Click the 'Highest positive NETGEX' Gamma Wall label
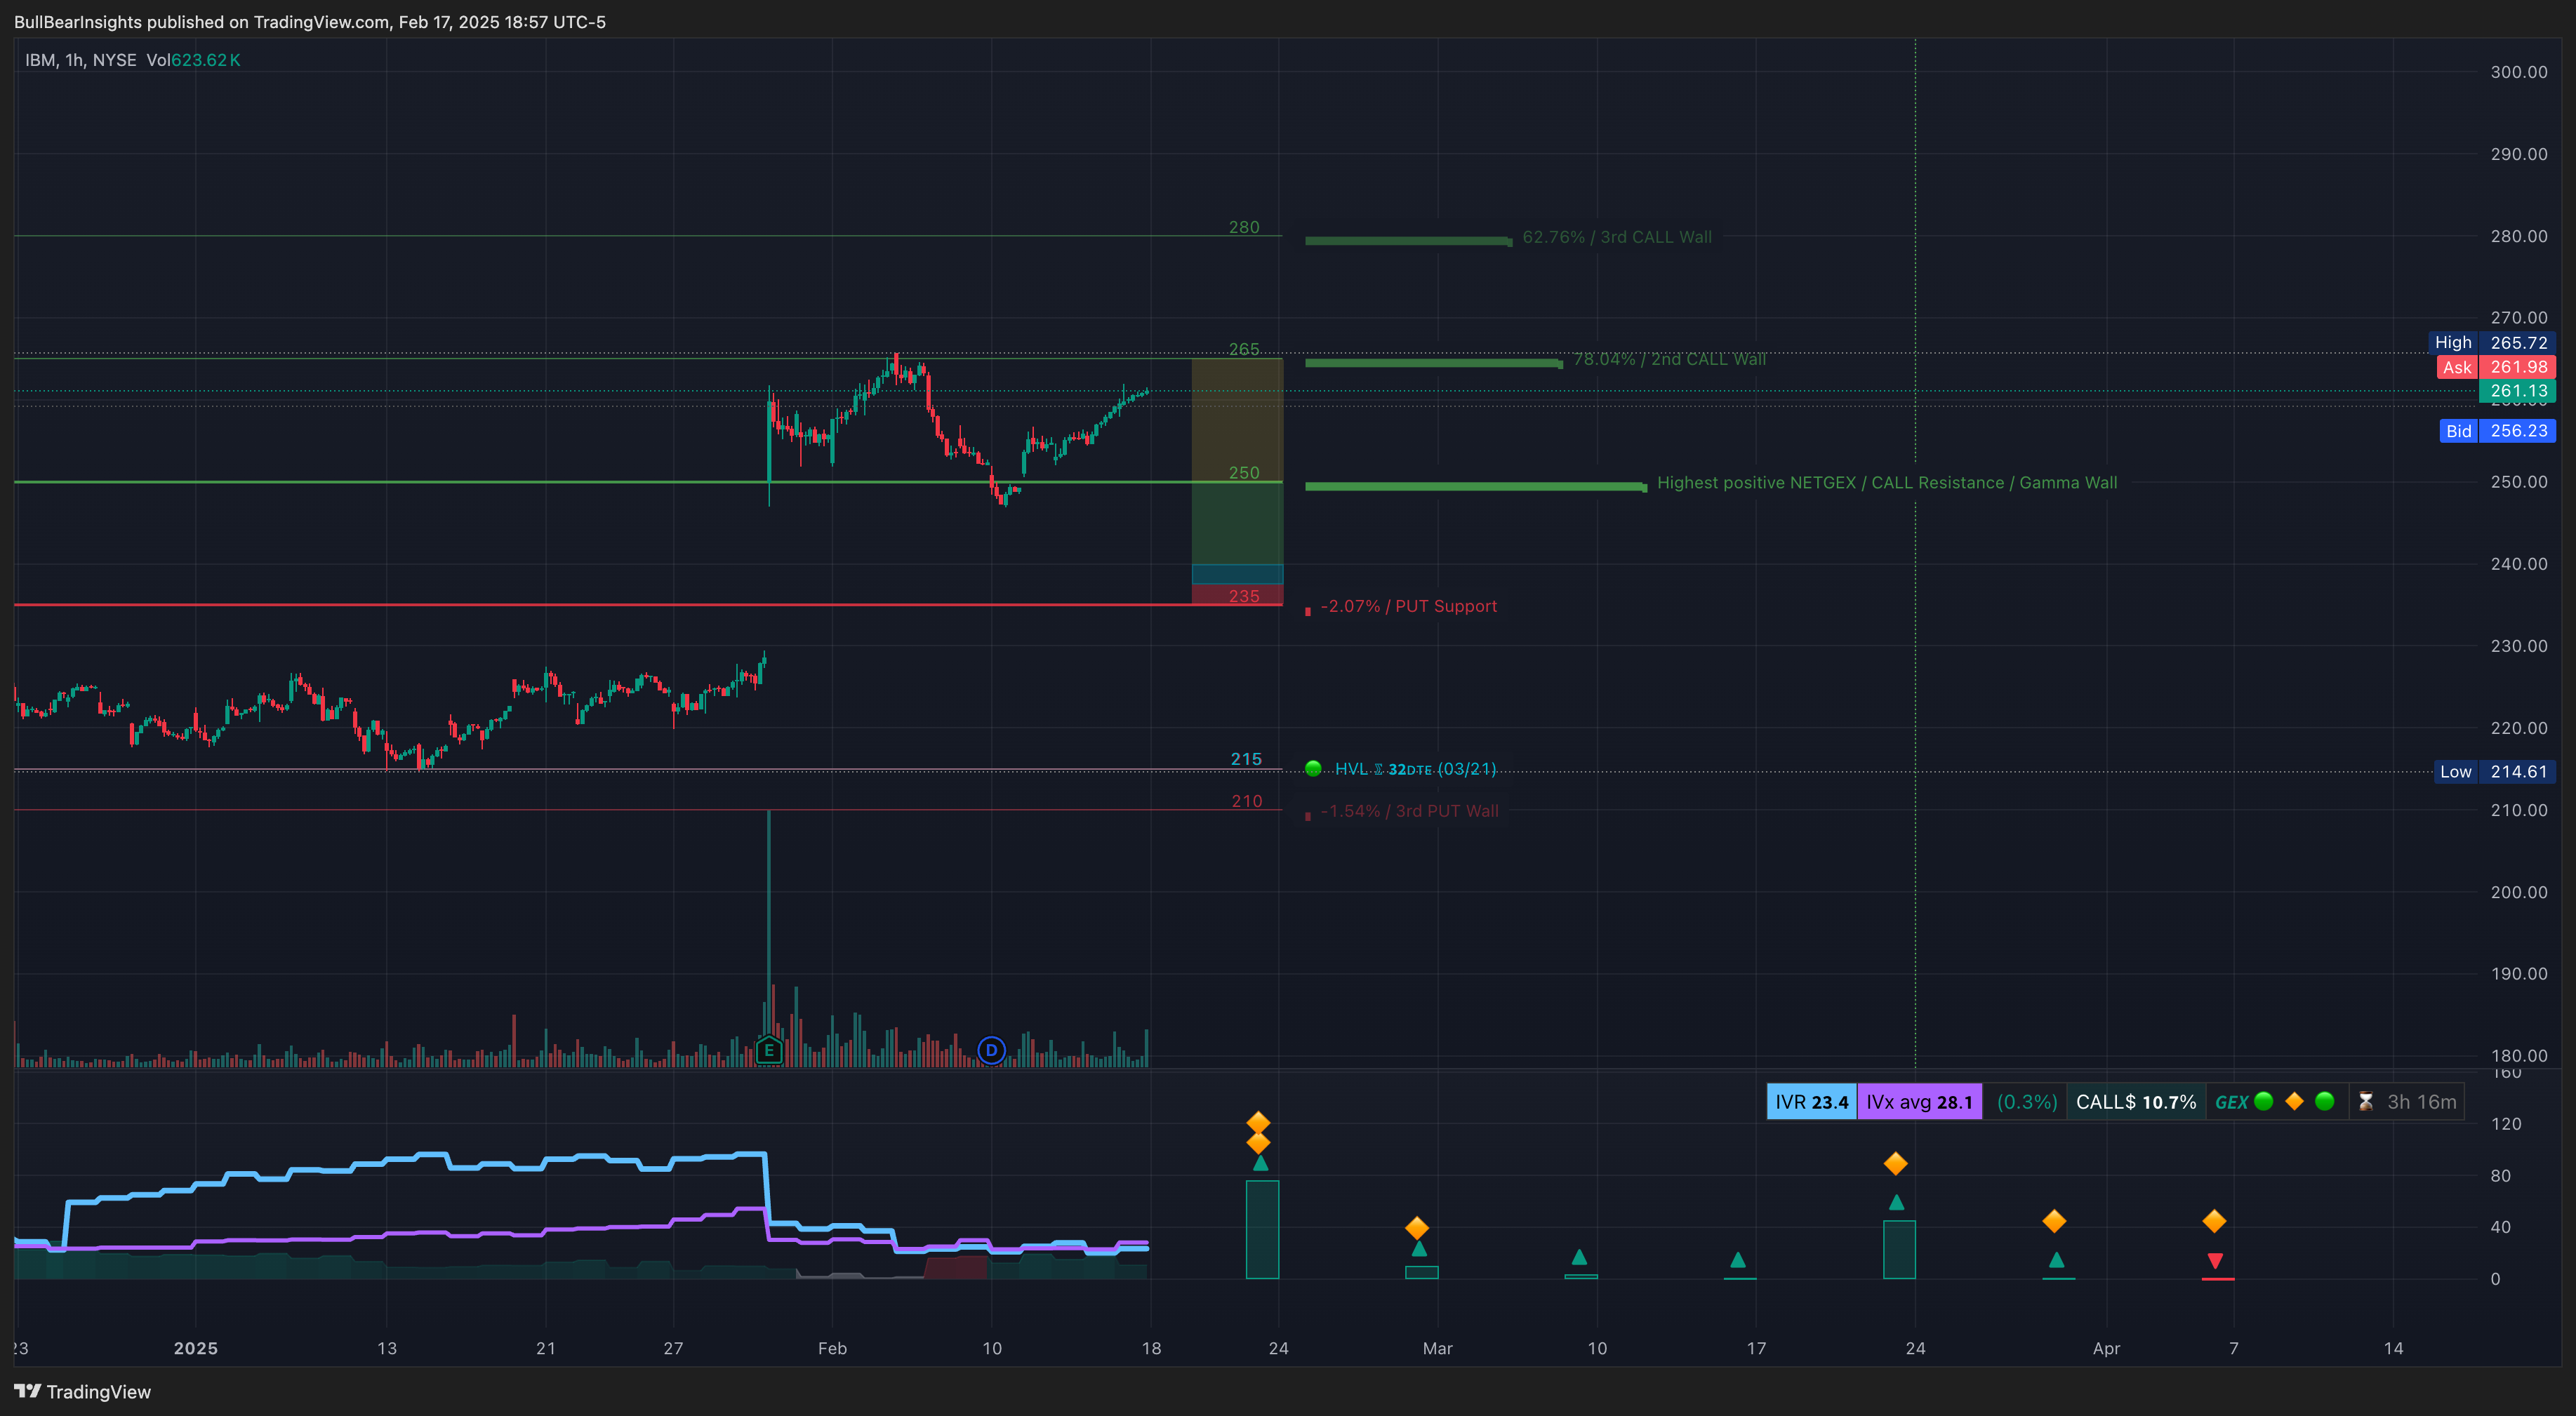Image resolution: width=2576 pixels, height=1416 pixels. 1887,482
